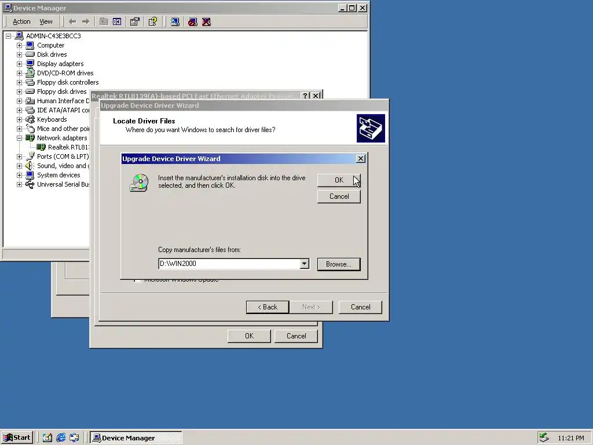Click the network tray icon near clock
Screen dimensions: 593x445
(x=544, y=437)
